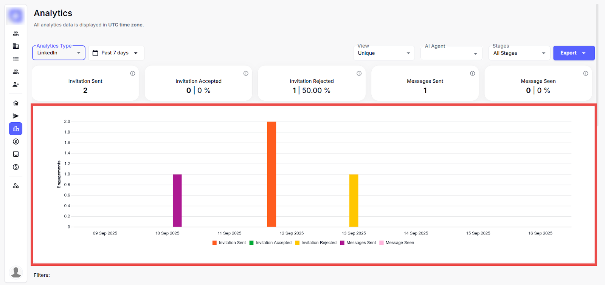The width and height of the screenshot is (605, 285).
Task: Open the Past 7 days date picker
Action: (x=116, y=53)
